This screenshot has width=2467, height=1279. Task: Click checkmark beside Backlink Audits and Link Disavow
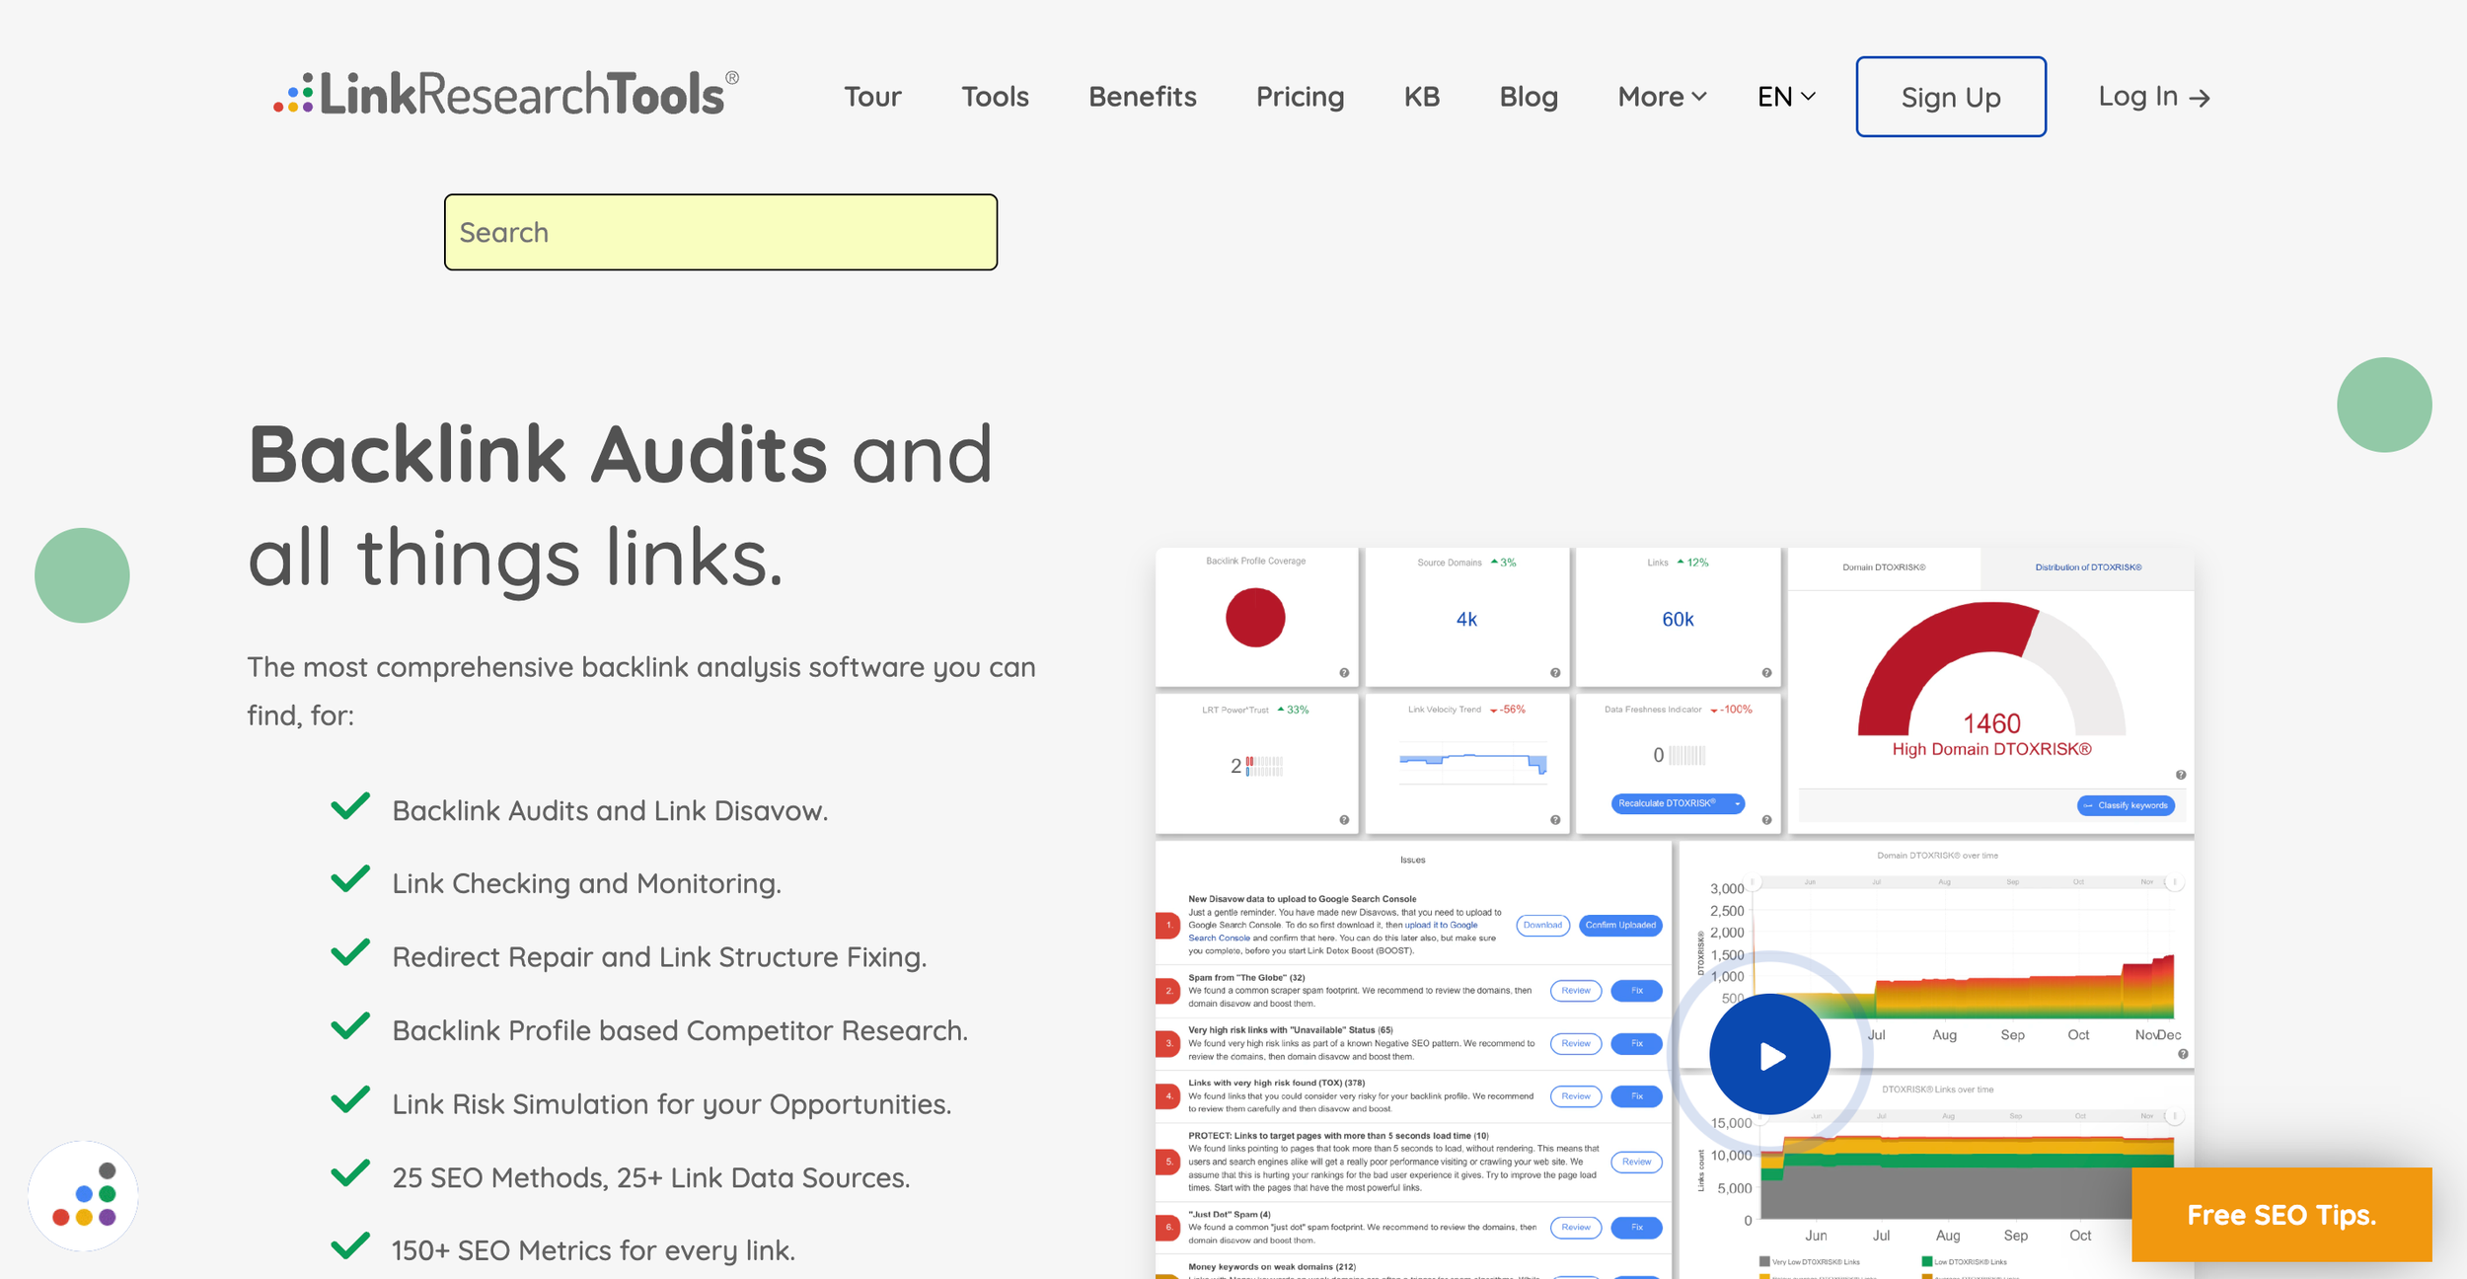(350, 806)
